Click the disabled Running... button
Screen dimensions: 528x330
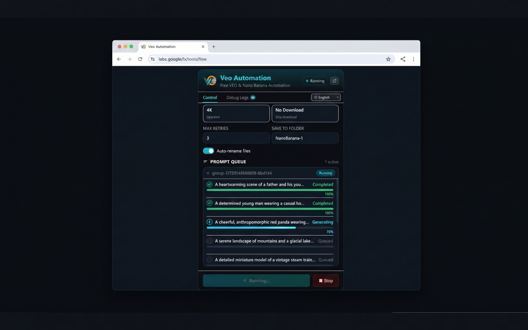click(256, 280)
